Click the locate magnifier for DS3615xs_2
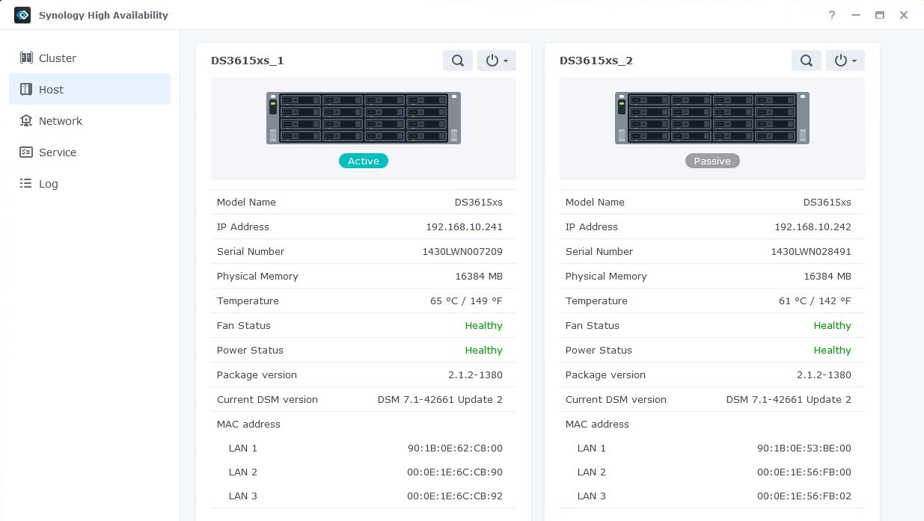Viewport: 924px width, 521px height. click(x=807, y=61)
